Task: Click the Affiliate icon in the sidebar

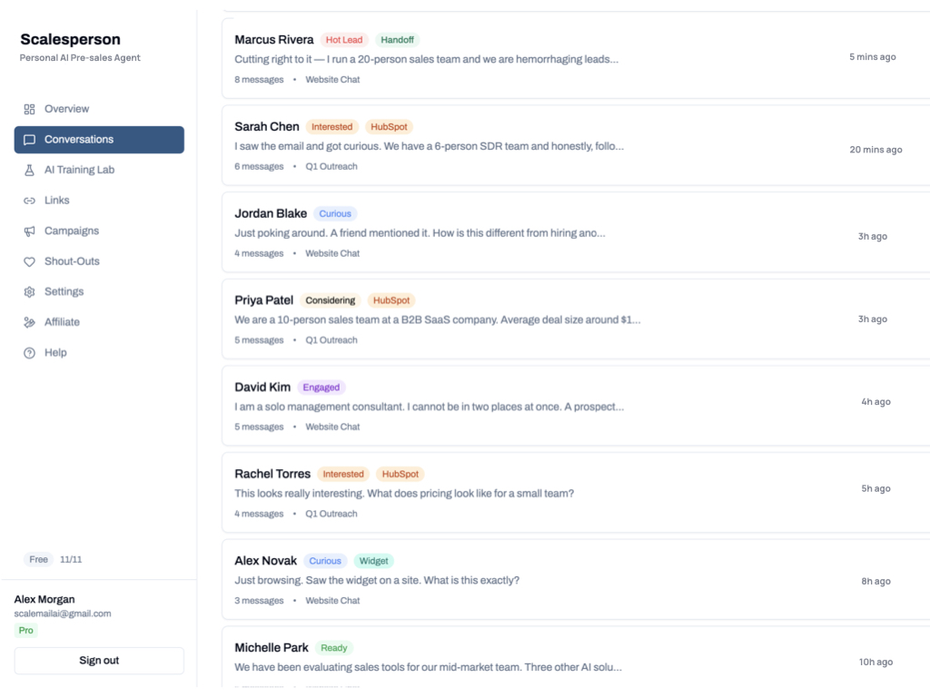Action: point(30,321)
